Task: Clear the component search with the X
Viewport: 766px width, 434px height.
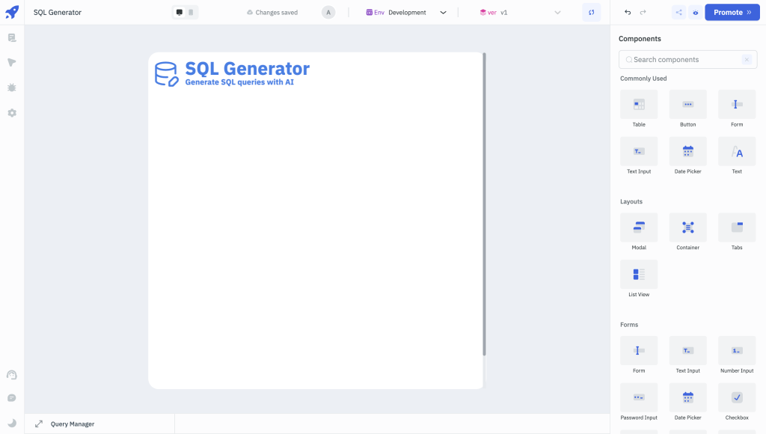Action: [746, 59]
